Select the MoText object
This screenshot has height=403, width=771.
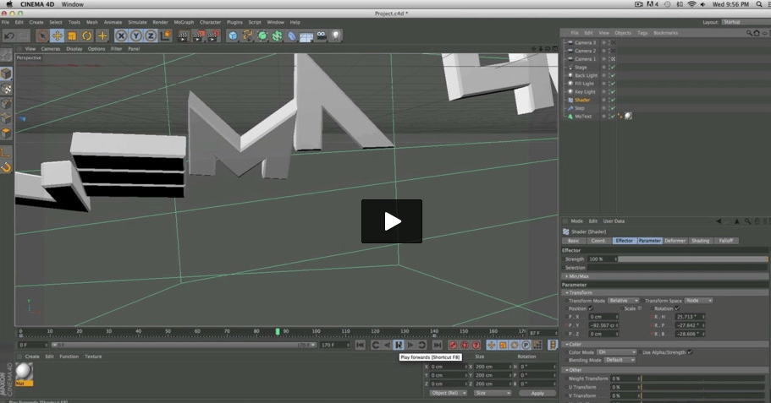(x=583, y=117)
